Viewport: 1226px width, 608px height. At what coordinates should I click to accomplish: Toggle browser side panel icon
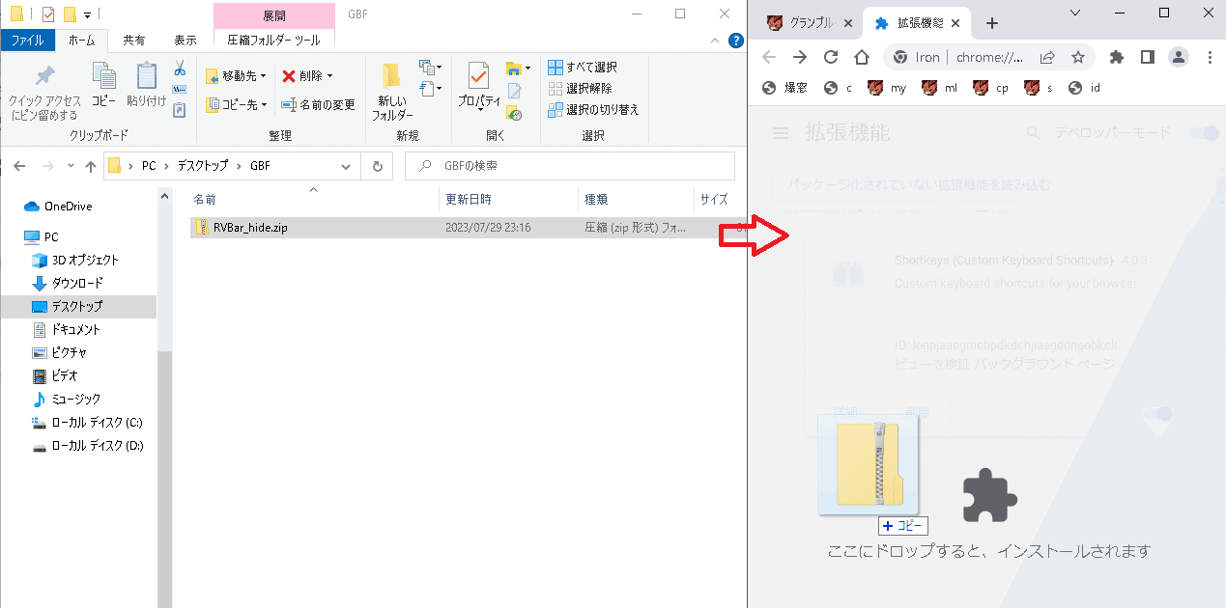pos(1148,57)
